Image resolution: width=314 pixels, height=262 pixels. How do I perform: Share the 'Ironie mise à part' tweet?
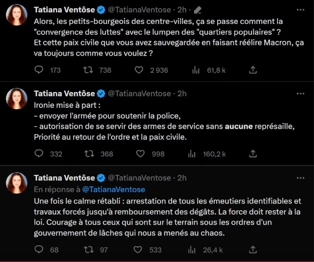pos(253,154)
